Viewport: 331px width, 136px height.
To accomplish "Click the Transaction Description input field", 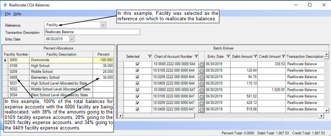I will coord(92,32).
